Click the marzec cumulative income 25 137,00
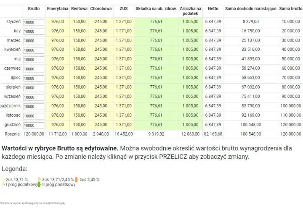Viewport: 303px width, 210px height. coord(251,40)
